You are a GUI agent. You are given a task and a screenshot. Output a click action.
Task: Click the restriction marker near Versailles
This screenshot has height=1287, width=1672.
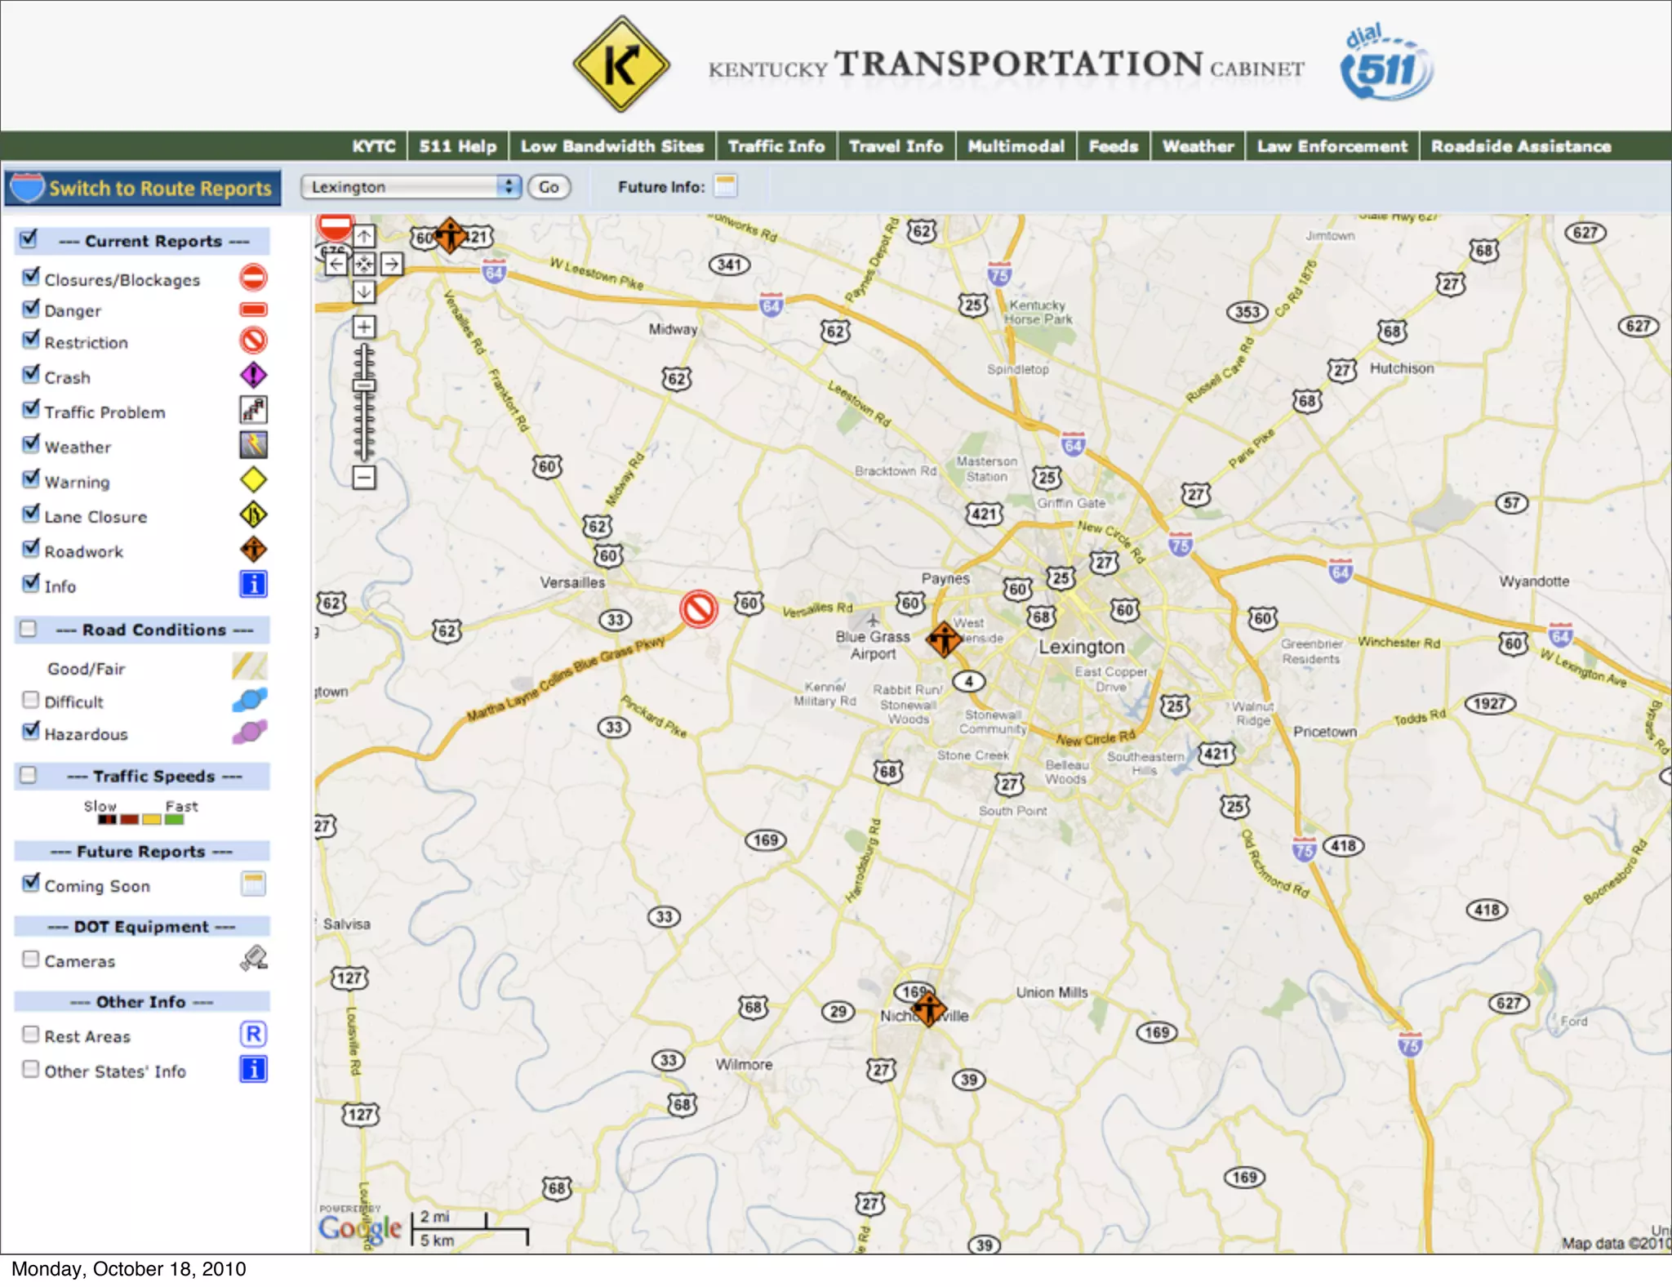coord(699,609)
